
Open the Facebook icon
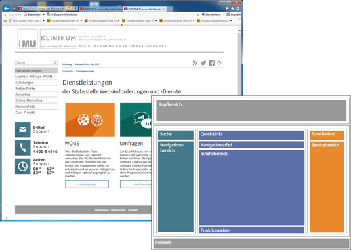pyautogui.click(x=212, y=63)
